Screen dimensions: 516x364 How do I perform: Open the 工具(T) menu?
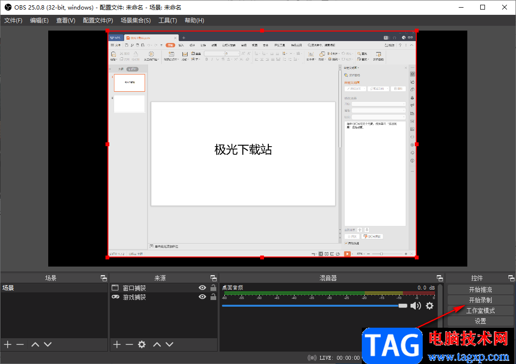pyautogui.click(x=168, y=21)
